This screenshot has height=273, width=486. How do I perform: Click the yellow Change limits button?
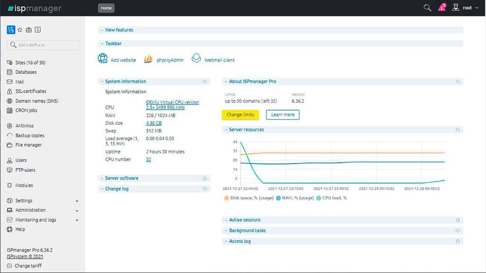click(240, 115)
